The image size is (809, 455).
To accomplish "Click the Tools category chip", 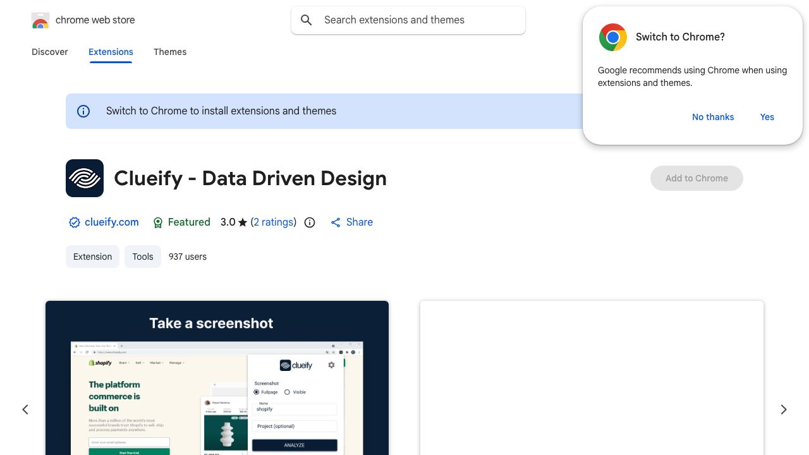I will pyautogui.click(x=143, y=257).
